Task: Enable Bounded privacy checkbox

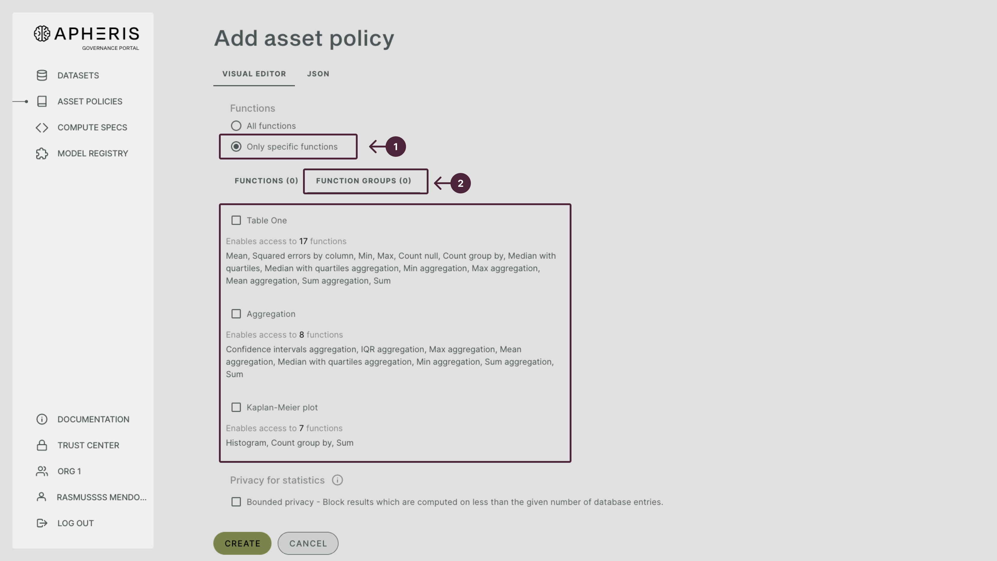Action: (236, 502)
